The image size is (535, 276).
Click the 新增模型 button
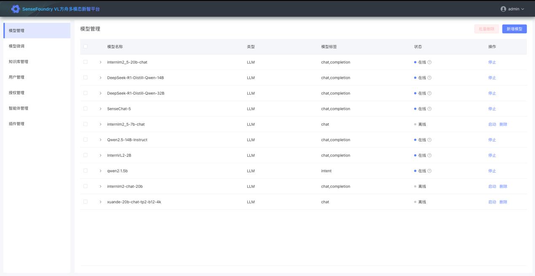coord(514,29)
